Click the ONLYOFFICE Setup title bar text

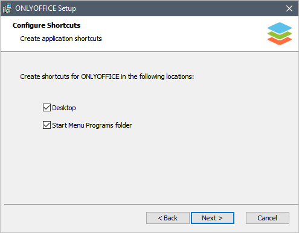[x=46, y=8]
